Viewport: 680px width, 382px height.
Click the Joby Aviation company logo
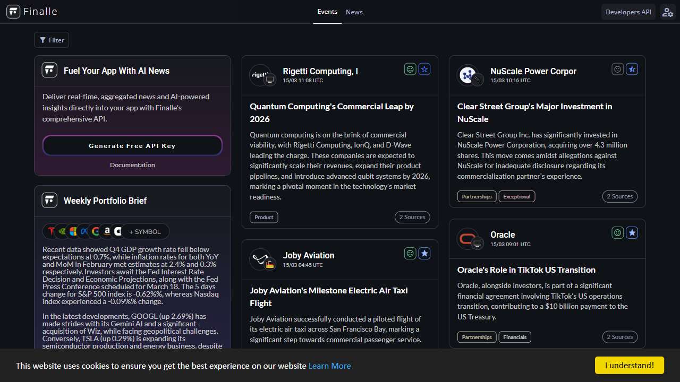click(x=260, y=259)
